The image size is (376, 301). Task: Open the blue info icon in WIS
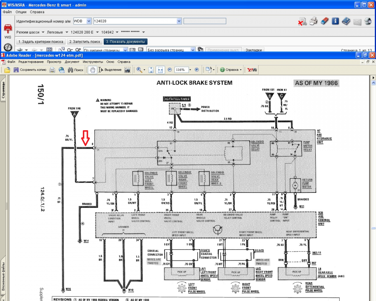(x=335, y=21)
